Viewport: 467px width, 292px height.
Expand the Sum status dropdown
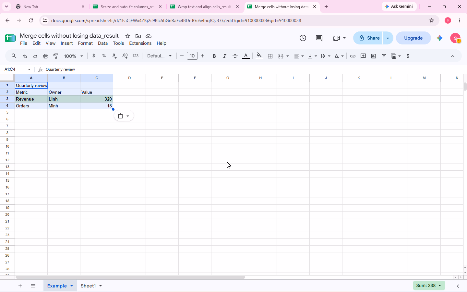tap(429, 286)
